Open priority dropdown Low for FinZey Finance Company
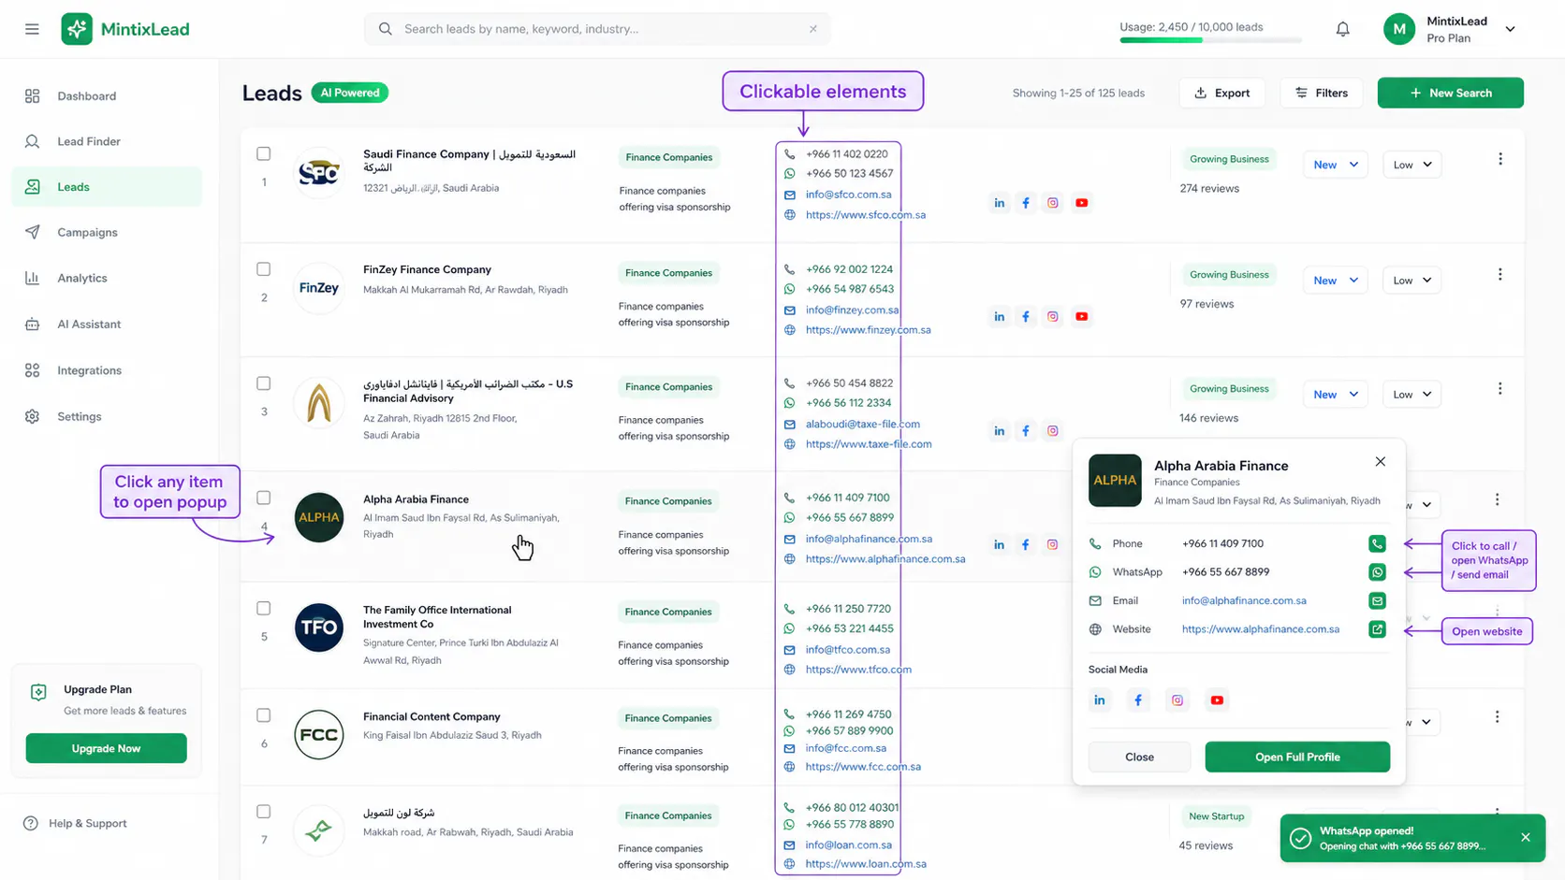 click(x=1412, y=281)
